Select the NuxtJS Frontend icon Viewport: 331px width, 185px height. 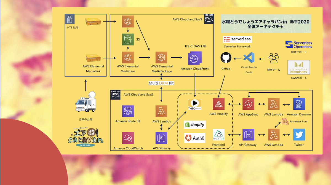tap(219, 135)
